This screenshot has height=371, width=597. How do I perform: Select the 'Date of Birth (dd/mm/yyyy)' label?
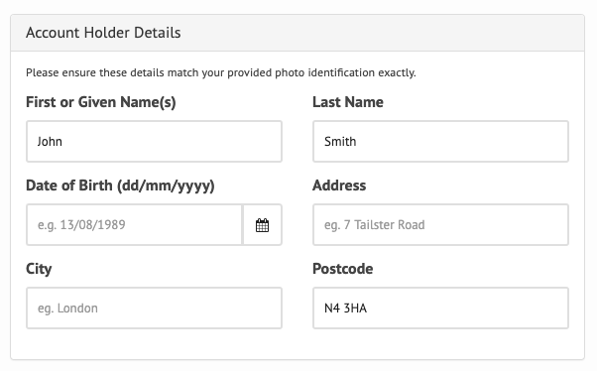120,185
